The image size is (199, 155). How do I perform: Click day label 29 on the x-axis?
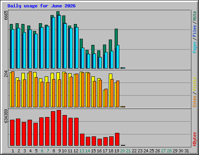[x=175, y=151]
